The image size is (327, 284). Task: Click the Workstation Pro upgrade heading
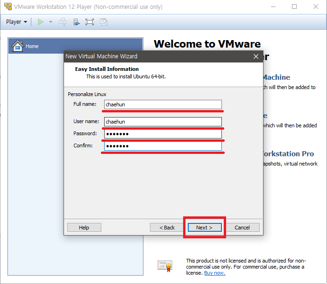click(288, 154)
